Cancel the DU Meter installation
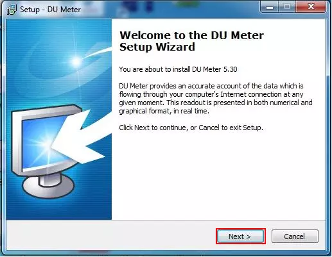 tap(295, 236)
